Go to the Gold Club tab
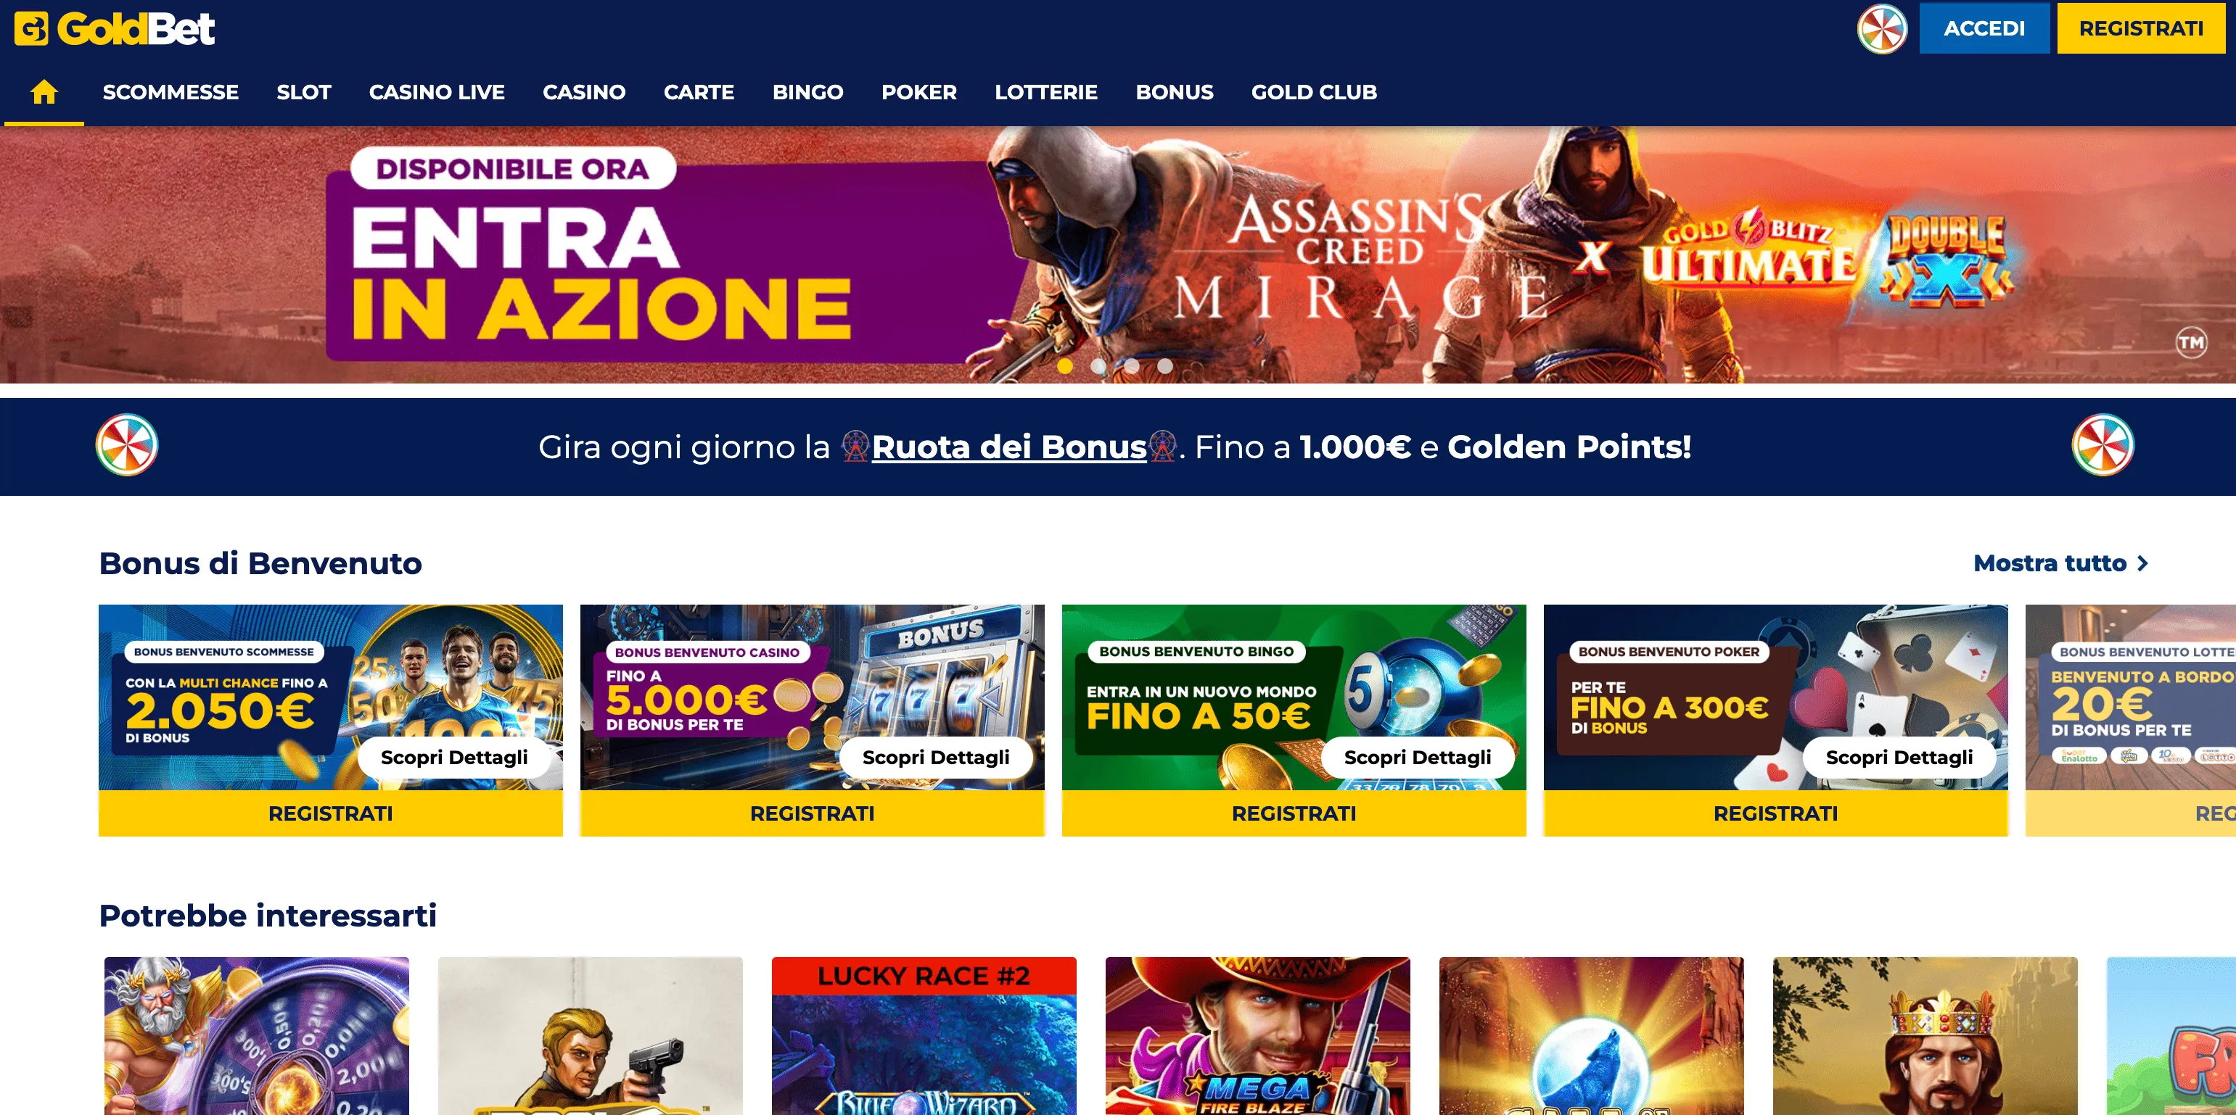2236x1115 pixels. pos(1314,92)
